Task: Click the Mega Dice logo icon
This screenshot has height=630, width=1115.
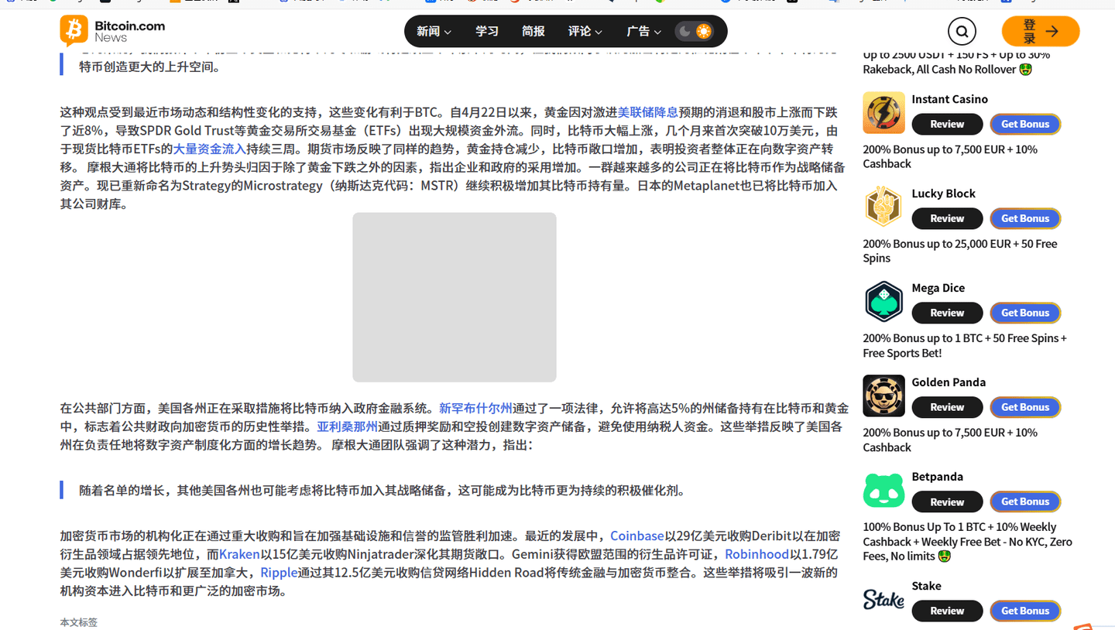Action: (x=883, y=302)
